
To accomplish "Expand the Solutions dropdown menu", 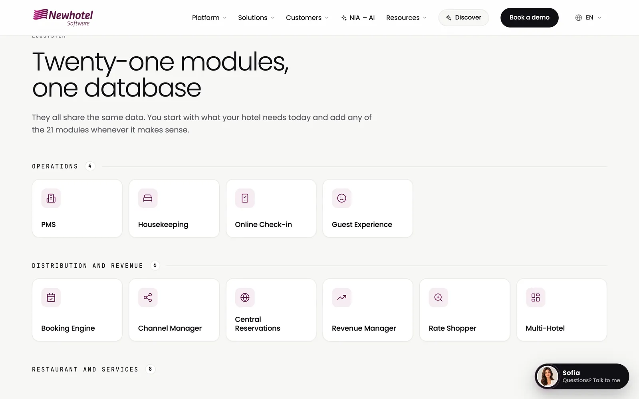I will 256,18.
